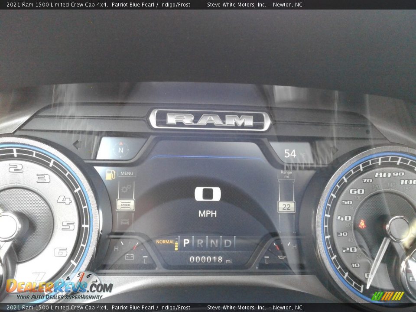Select the 000018 odometer reading
Screen dimensions: 416x312
pos(205,259)
